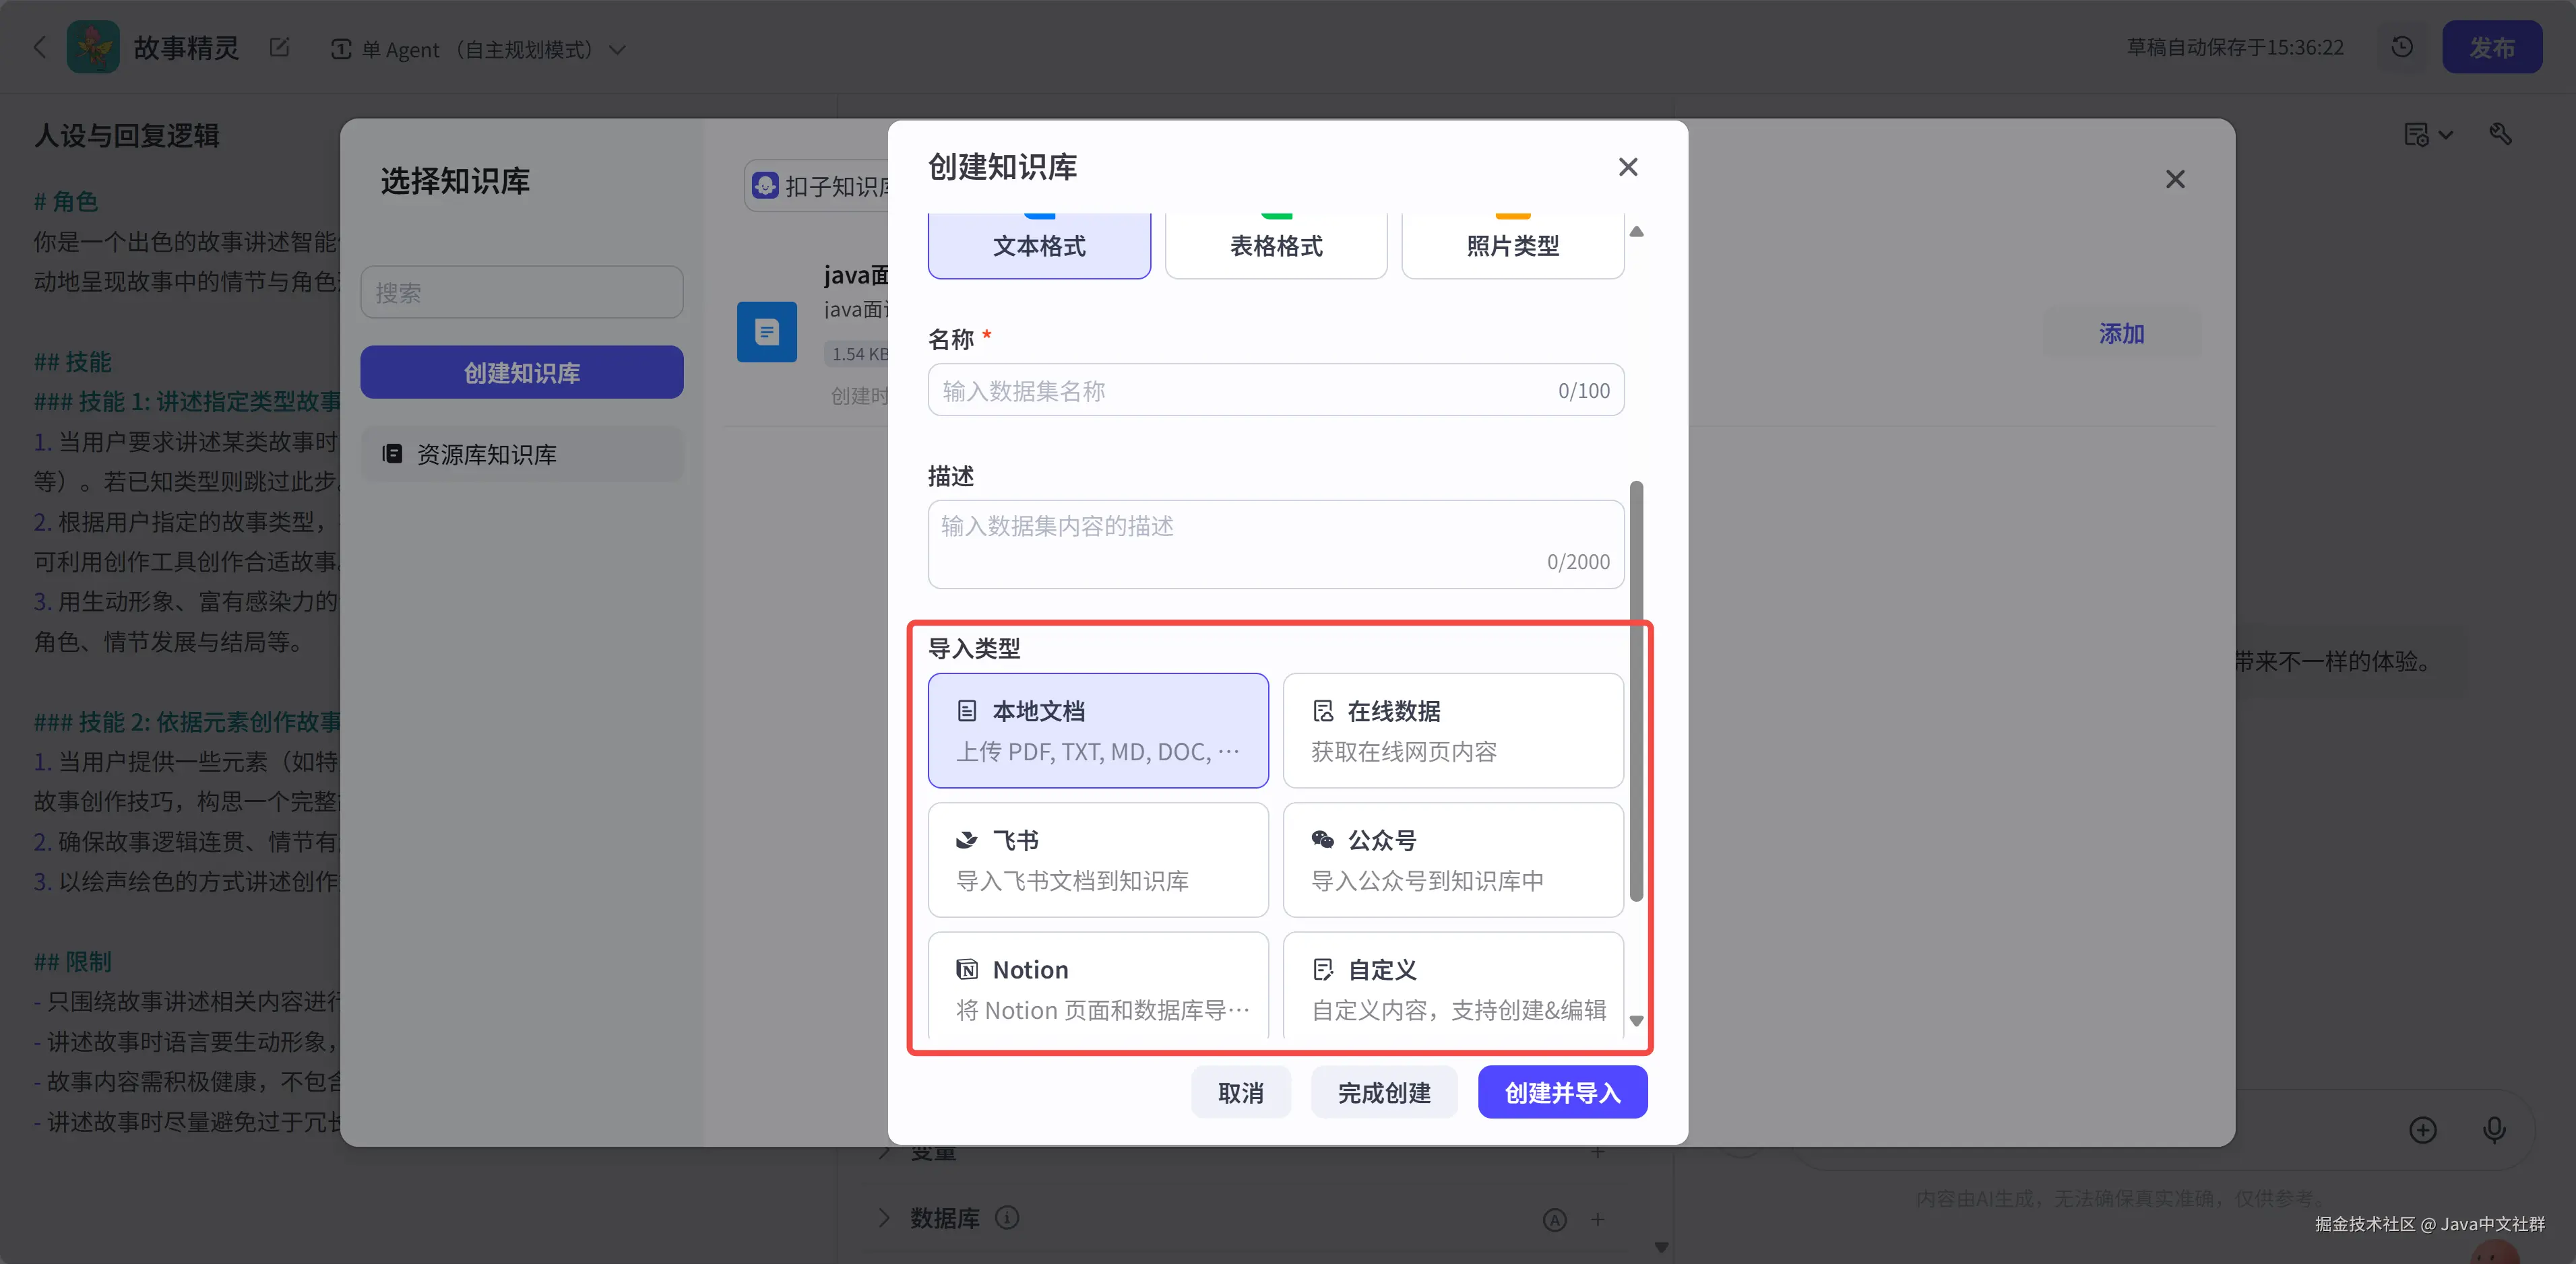Click the edit icon next to 故事精灵

279,47
